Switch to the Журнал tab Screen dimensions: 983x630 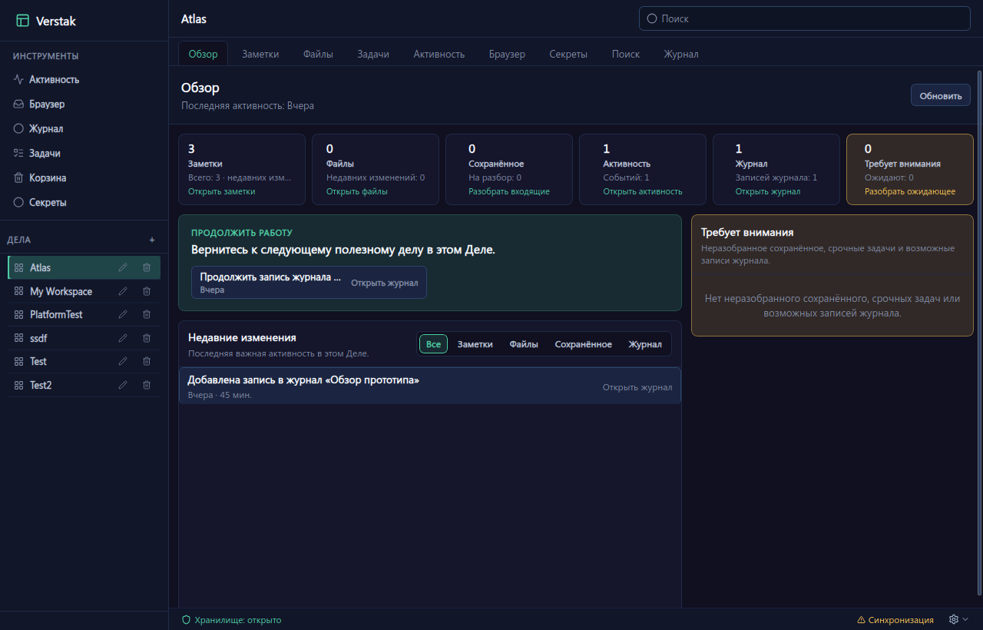tap(681, 54)
